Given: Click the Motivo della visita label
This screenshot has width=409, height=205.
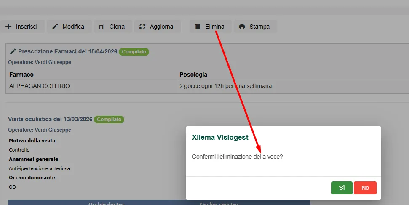Looking at the screenshot, I should (x=32, y=141).
